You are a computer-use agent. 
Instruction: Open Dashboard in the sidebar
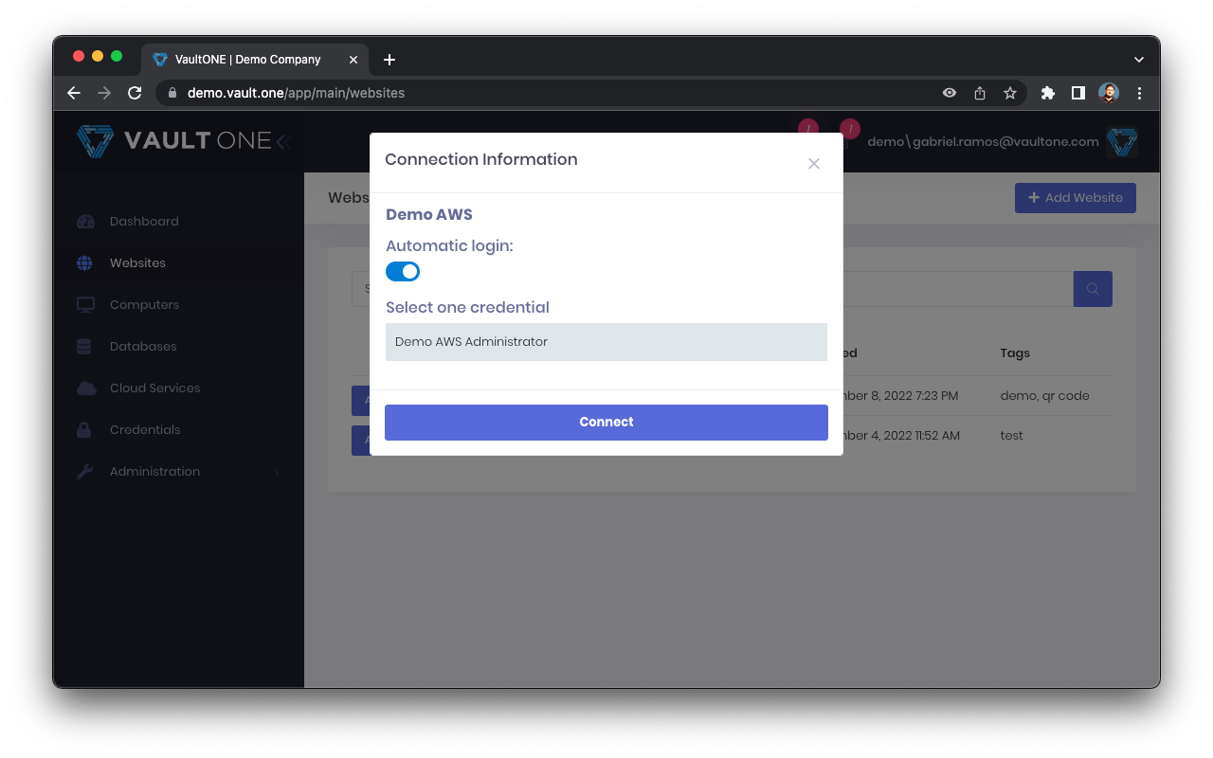pos(144,222)
